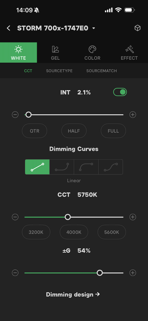Choose the second dimming curve option

tap(62, 167)
